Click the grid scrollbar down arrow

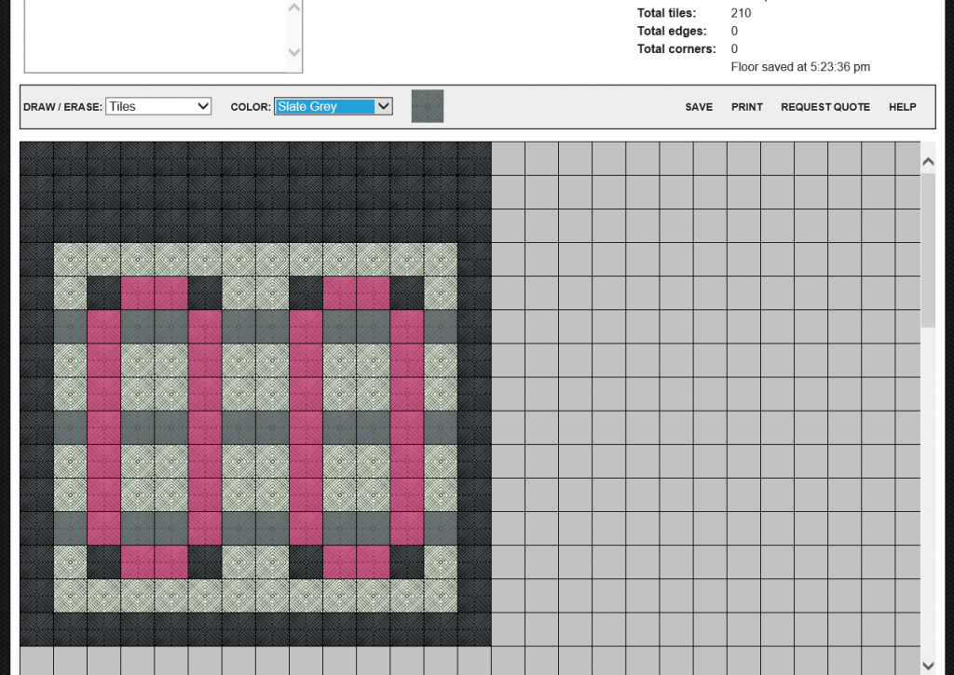[x=928, y=664]
